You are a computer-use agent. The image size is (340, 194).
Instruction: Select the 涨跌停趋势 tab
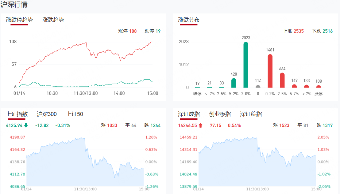(19, 20)
